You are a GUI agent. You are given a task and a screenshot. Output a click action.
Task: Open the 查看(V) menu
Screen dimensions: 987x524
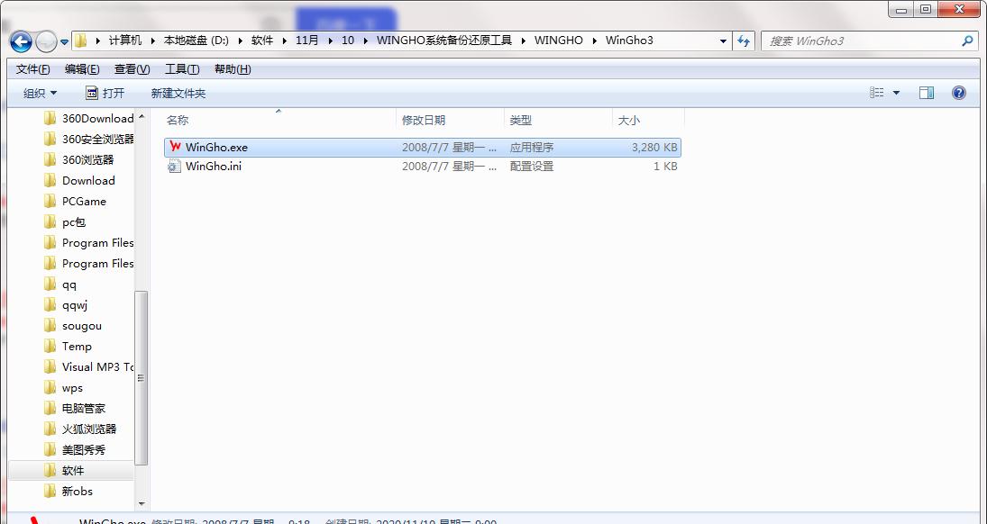[x=132, y=69]
